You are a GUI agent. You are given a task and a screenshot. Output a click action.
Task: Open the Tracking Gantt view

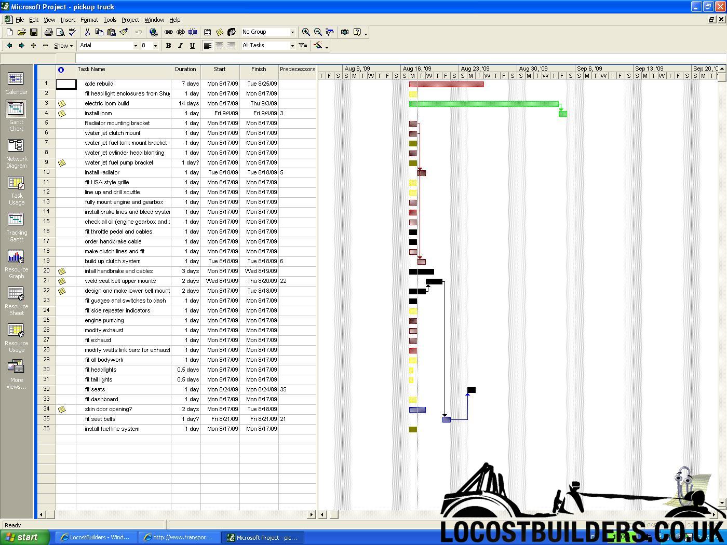[16, 226]
